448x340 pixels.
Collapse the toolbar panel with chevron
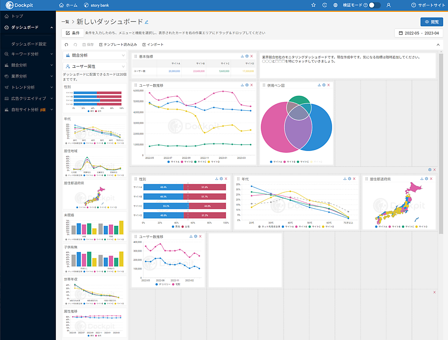(438, 45)
